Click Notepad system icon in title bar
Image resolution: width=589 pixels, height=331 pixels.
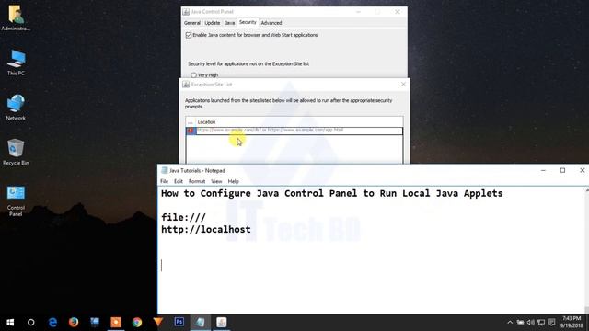tap(164, 170)
